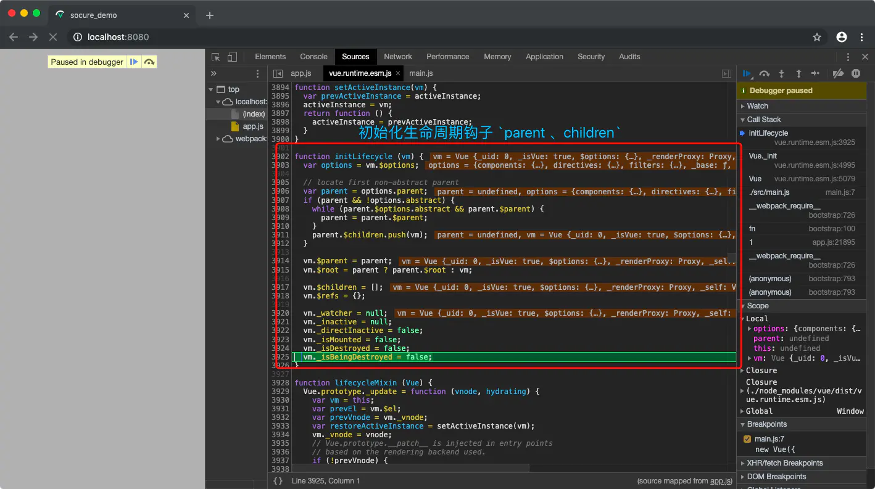875x489 pixels.
Task: Switch to the Network tab
Action: pos(397,57)
